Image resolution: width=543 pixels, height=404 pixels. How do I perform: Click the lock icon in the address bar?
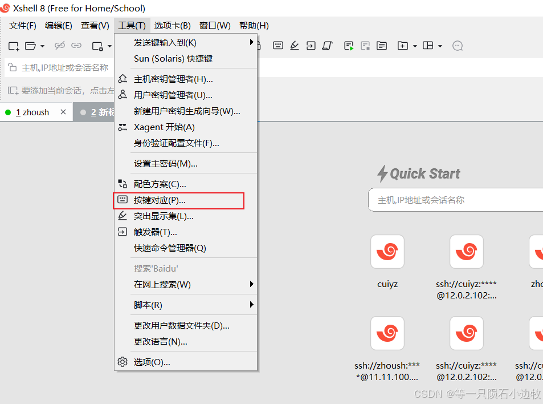point(13,67)
